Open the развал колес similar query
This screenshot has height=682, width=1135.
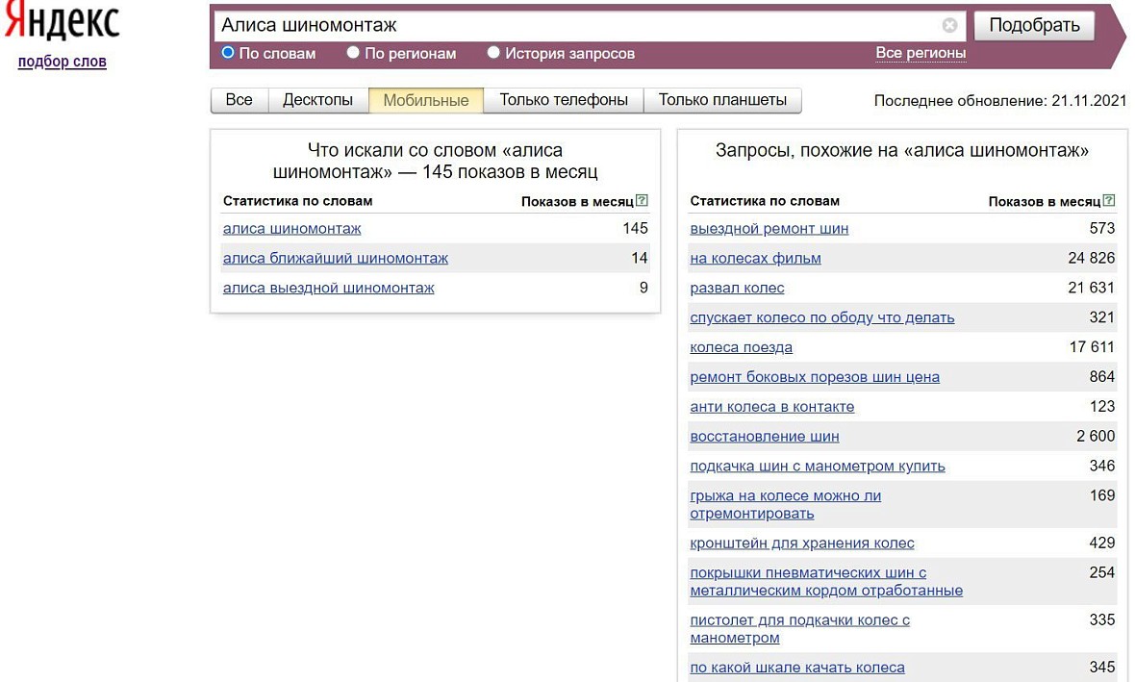click(737, 288)
